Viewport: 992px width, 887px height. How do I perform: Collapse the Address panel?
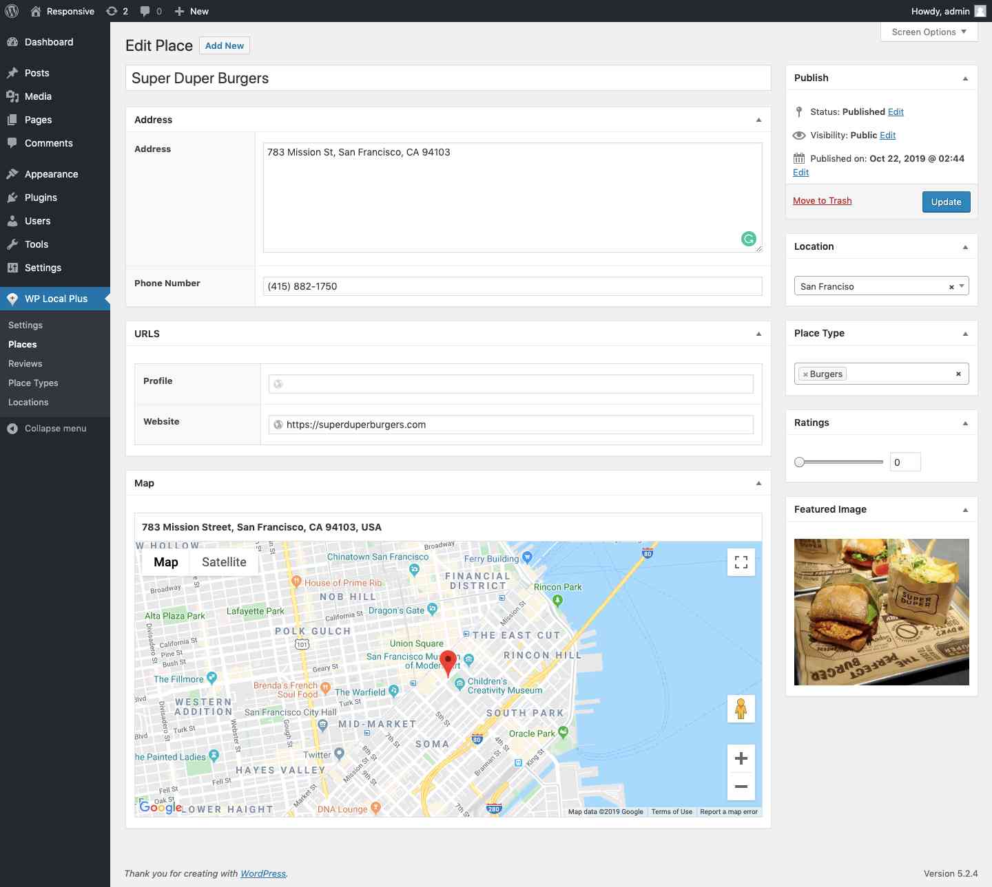pos(758,120)
